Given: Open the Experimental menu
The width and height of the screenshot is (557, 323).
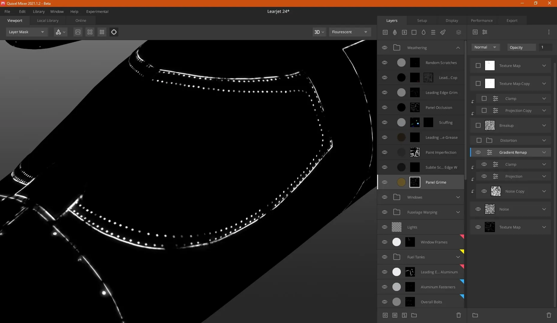Looking at the screenshot, I should coord(97,12).
